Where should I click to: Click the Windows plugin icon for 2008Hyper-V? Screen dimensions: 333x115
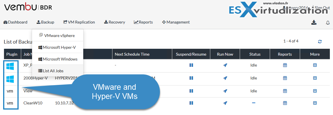tap(10, 79)
